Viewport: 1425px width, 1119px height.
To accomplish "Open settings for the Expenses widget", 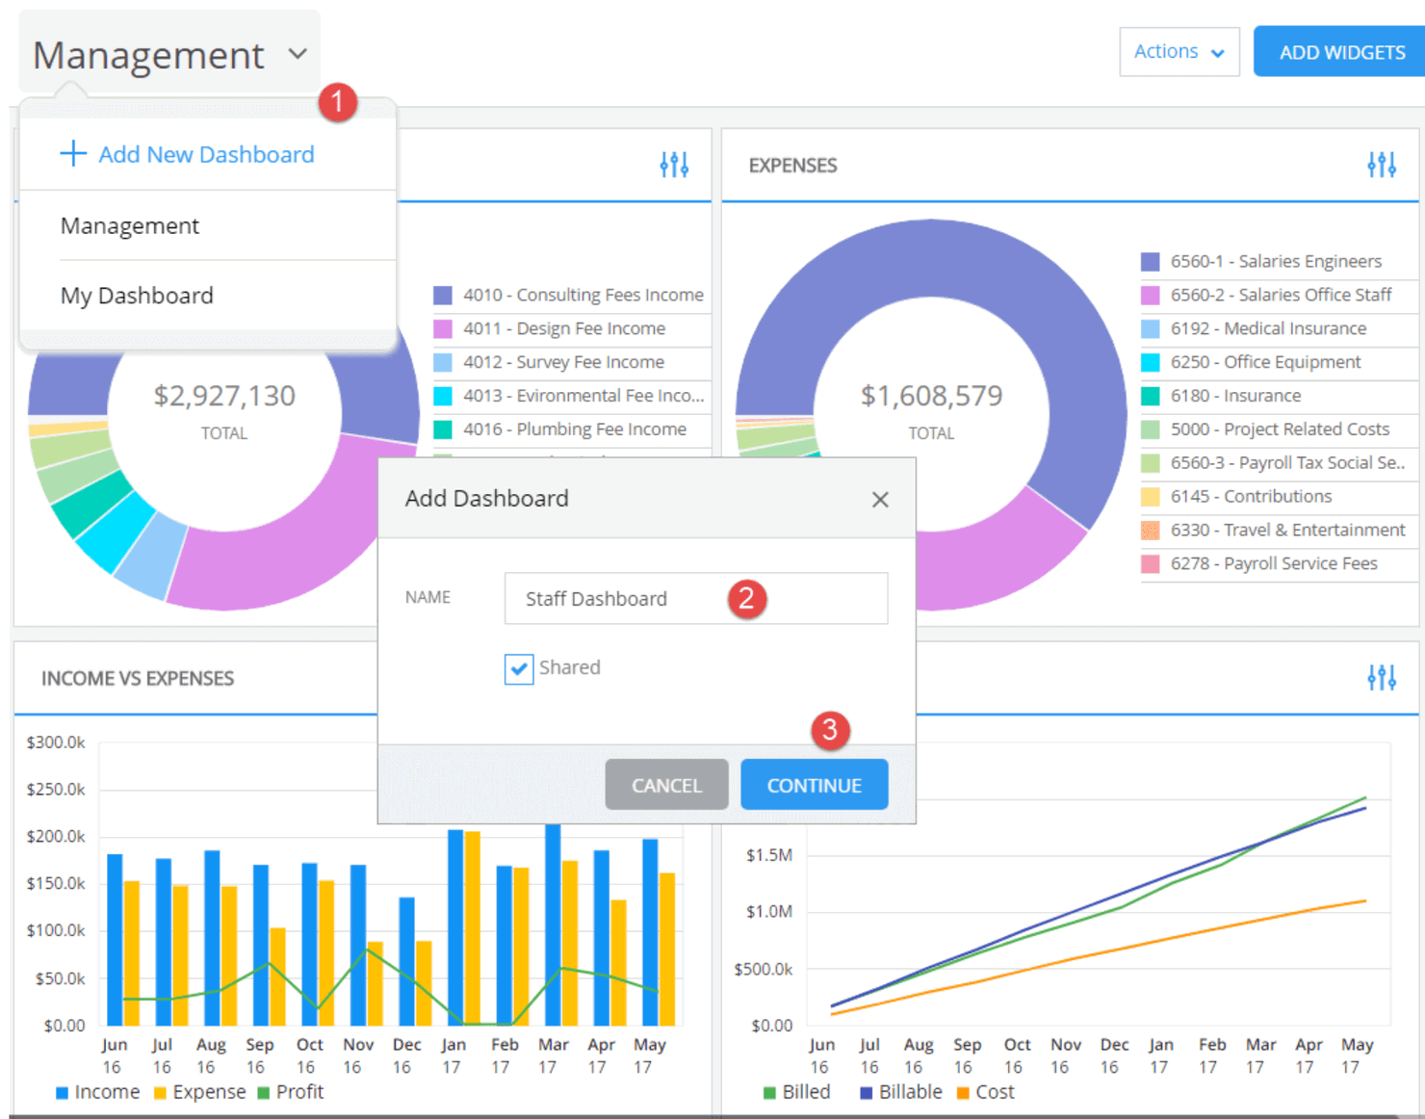I will tap(1381, 165).
